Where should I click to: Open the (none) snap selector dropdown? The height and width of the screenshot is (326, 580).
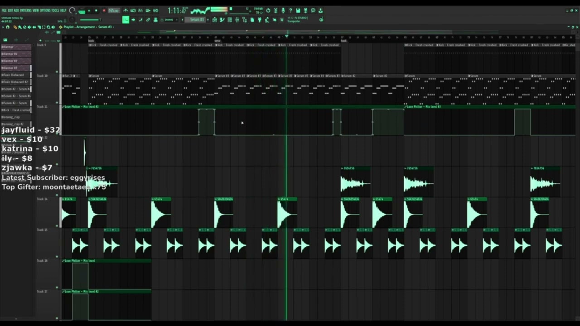pyautogui.click(x=170, y=20)
